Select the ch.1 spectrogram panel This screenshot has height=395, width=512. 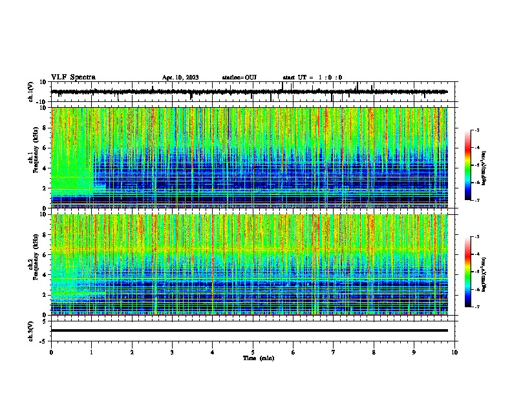tap(250, 157)
